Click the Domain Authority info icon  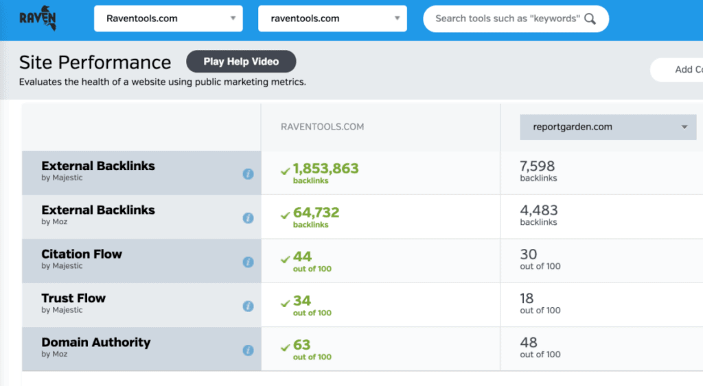pyautogui.click(x=248, y=350)
